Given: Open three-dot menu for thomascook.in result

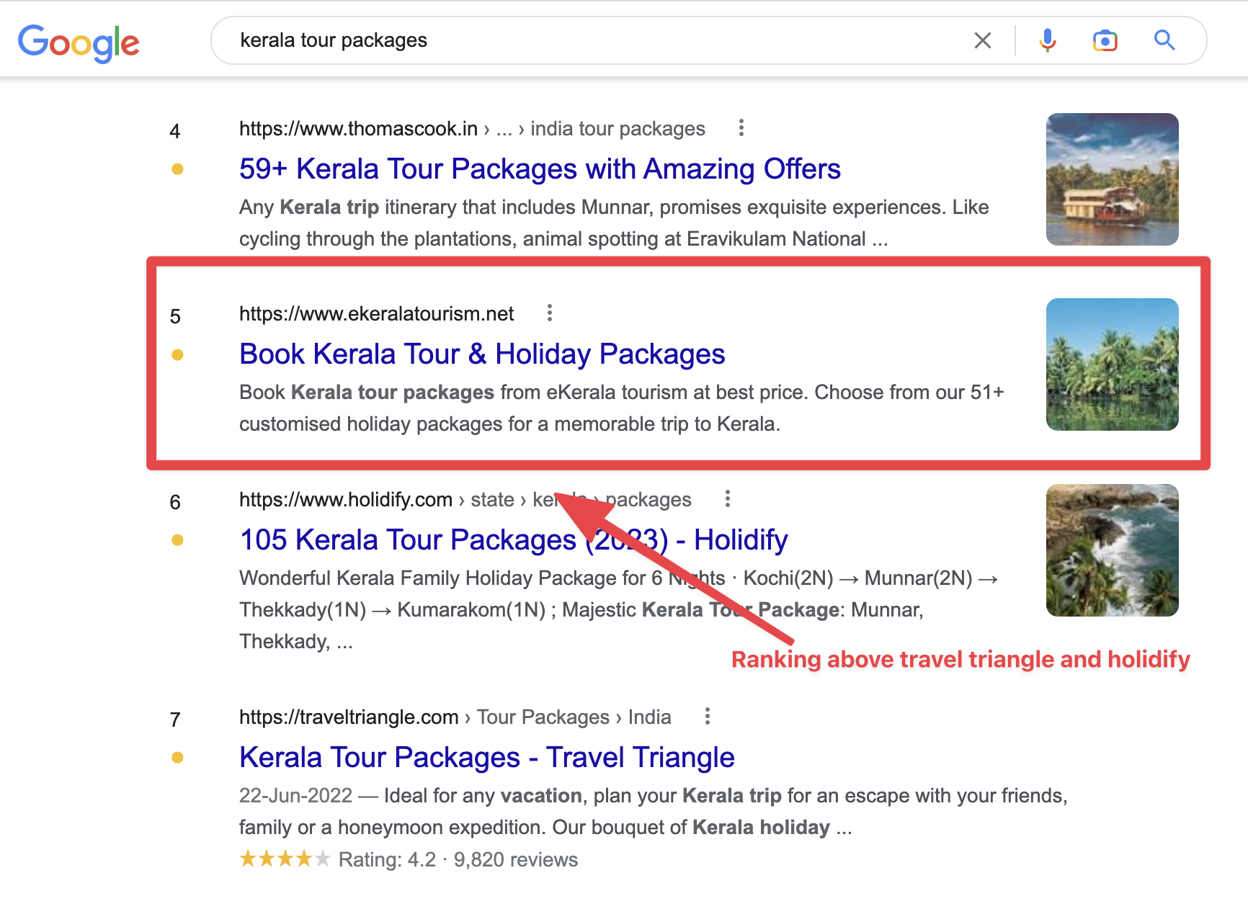Looking at the screenshot, I should tap(741, 128).
